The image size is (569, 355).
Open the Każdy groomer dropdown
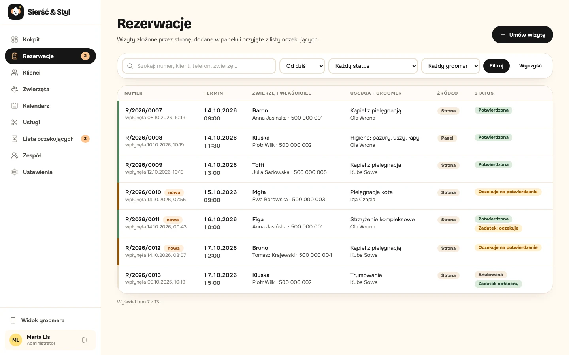[x=451, y=66]
